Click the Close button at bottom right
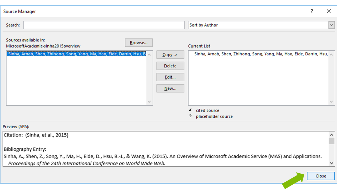The width and height of the screenshot is (337, 189). pyautogui.click(x=321, y=176)
